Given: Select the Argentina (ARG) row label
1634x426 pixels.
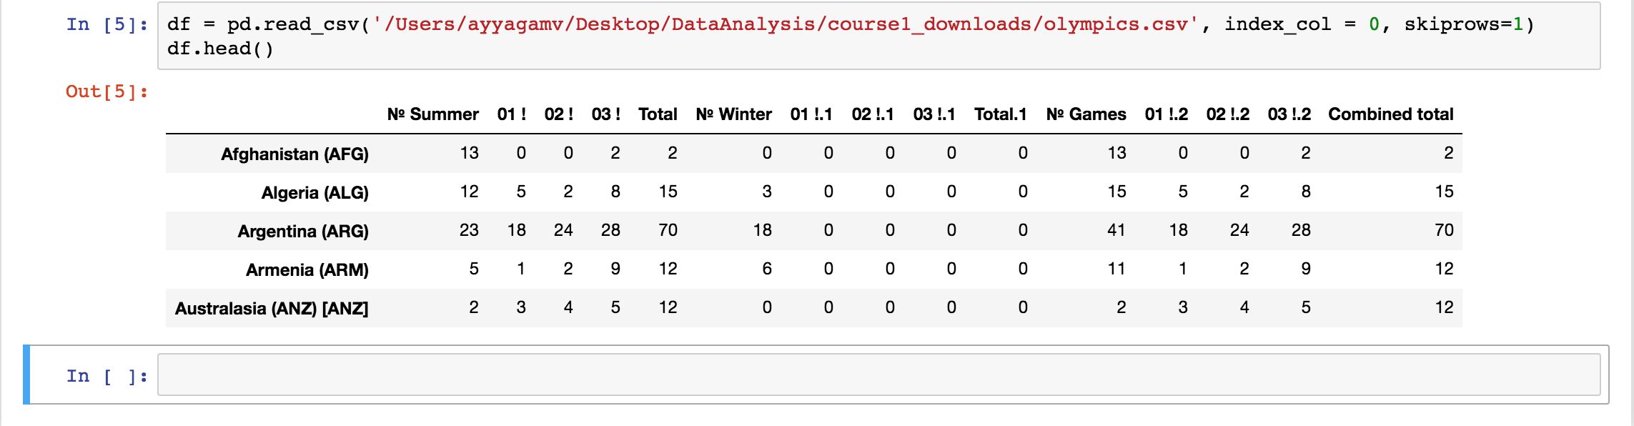Looking at the screenshot, I should [x=303, y=232].
